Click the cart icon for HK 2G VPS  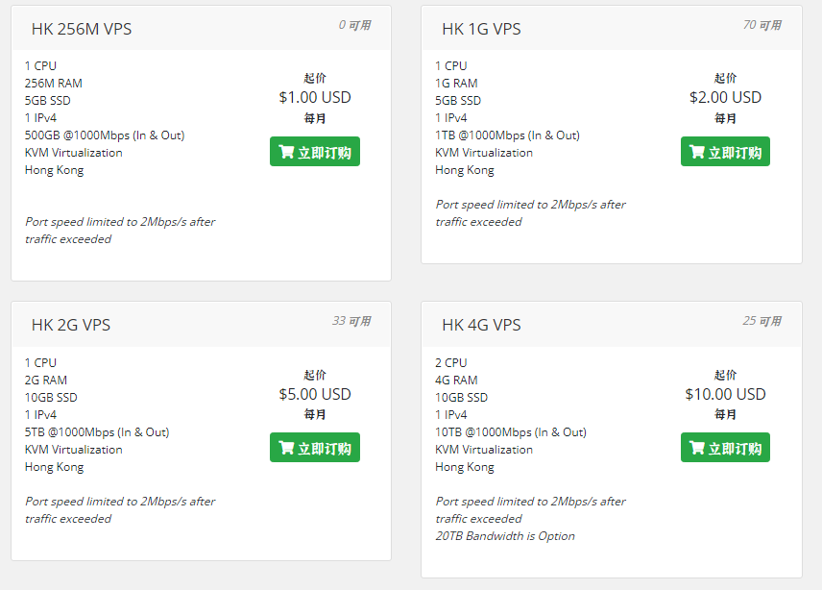[x=286, y=448]
